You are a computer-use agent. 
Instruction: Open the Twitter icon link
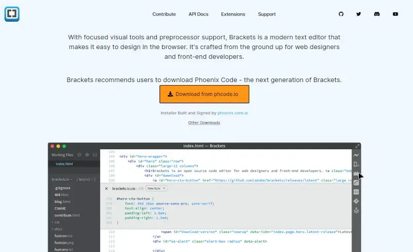click(x=359, y=14)
